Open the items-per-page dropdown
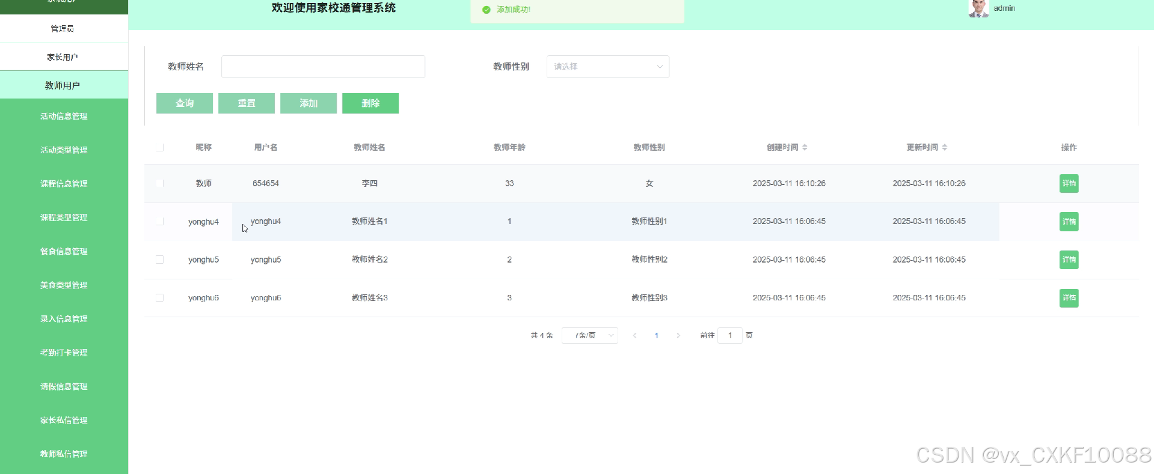This screenshot has width=1154, height=474. (x=590, y=335)
